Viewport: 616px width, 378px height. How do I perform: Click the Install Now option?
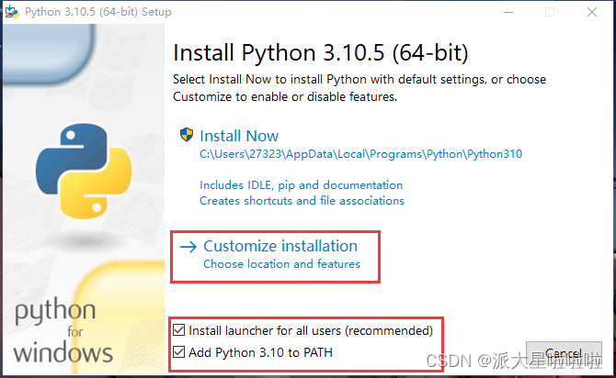coord(239,136)
